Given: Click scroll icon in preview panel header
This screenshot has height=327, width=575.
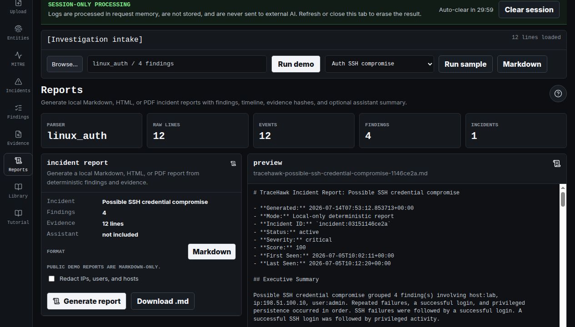Looking at the screenshot, I should coord(556,163).
